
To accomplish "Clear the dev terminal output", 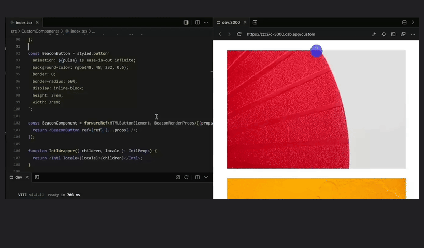I will 178,177.
